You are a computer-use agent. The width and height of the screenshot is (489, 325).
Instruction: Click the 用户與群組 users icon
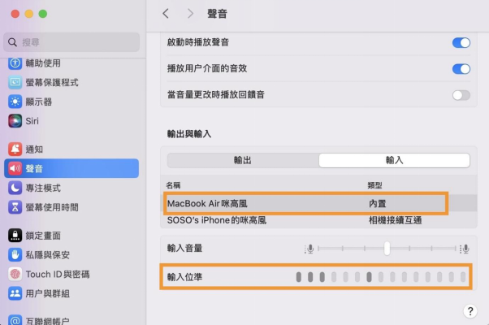15,293
